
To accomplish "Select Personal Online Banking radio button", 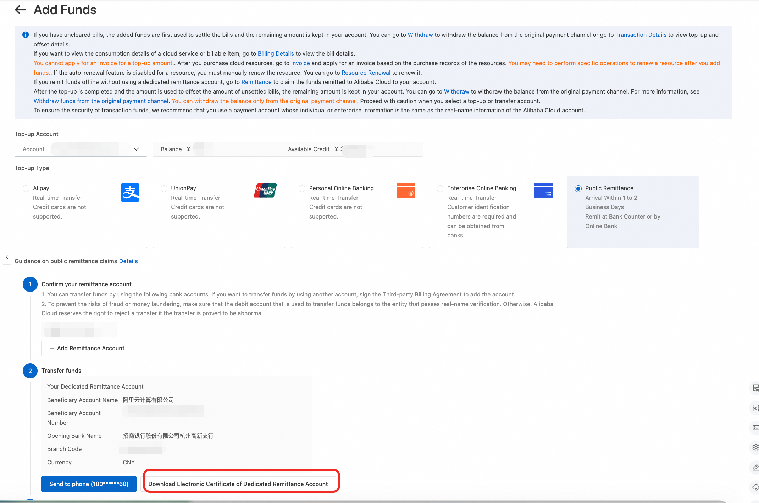I will pyautogui.click(x=302, y=188).
